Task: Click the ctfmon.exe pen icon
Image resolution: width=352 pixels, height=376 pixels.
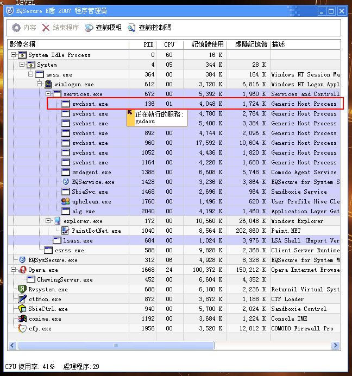Action: (22, 299)
